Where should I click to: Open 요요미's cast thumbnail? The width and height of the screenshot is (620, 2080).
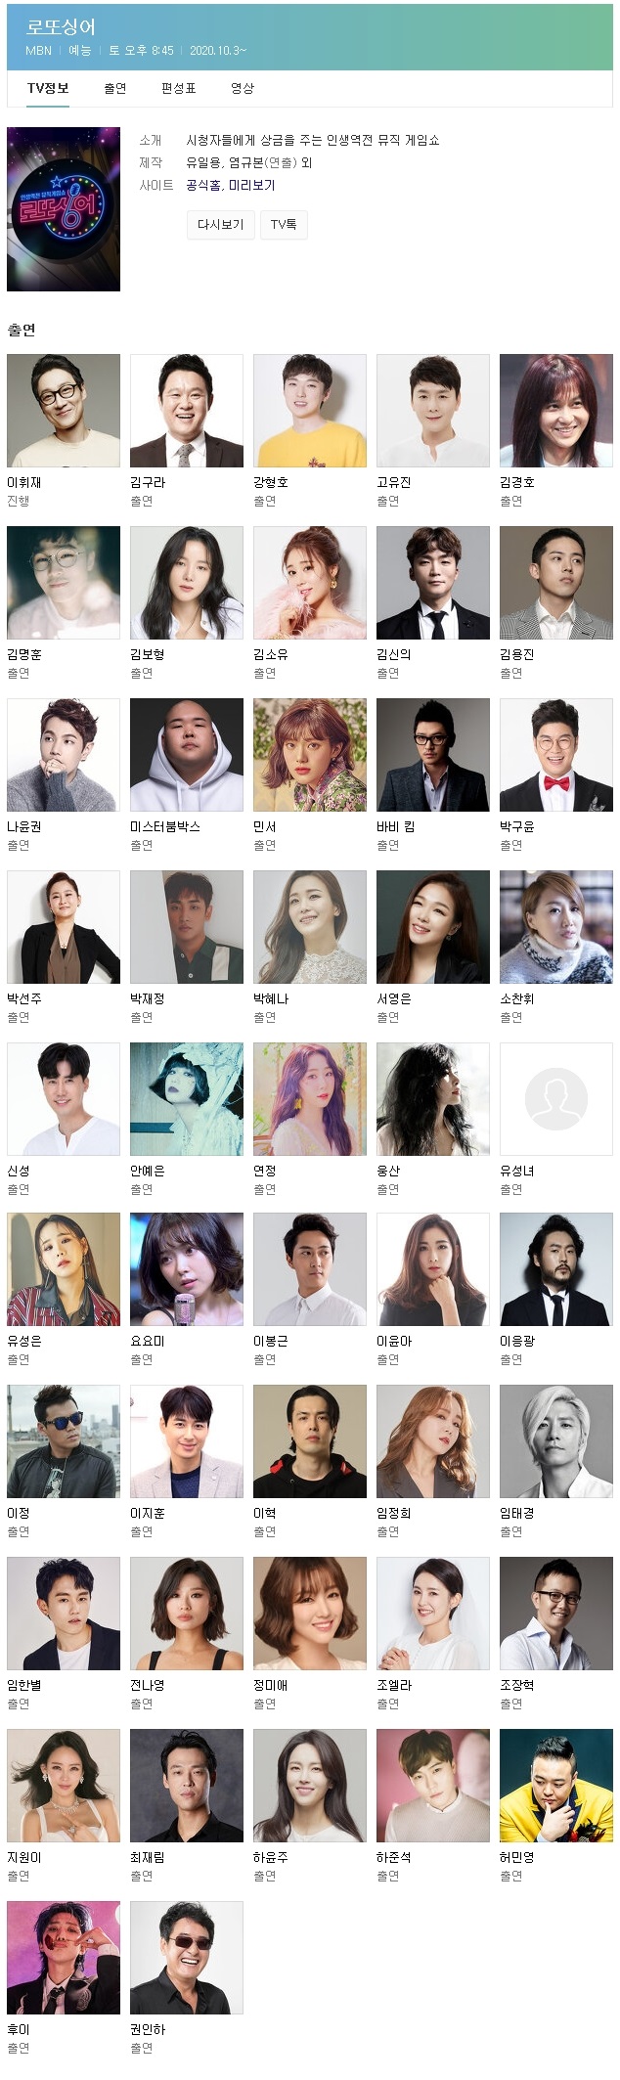[187, 1269]
